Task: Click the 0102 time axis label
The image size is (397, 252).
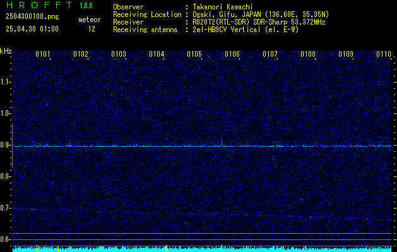Action: point(81,54)
